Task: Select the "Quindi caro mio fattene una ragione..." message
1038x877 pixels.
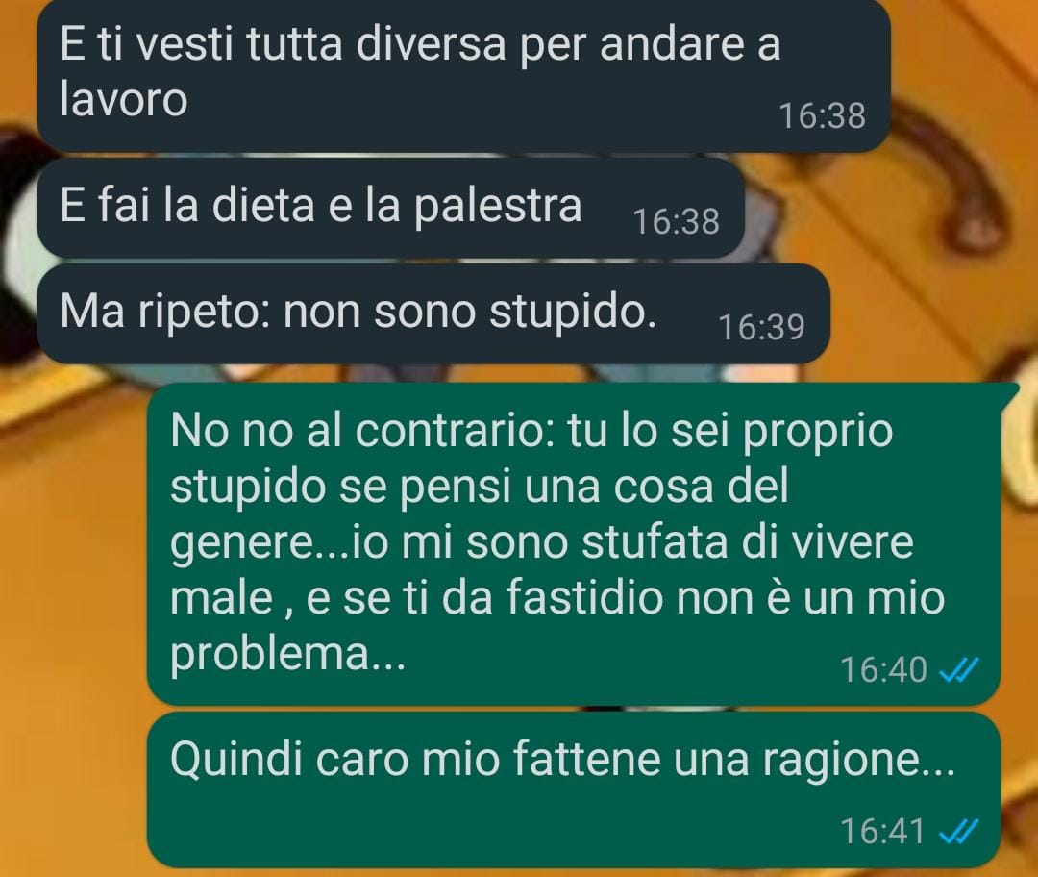Action: (x=573, y=789)
